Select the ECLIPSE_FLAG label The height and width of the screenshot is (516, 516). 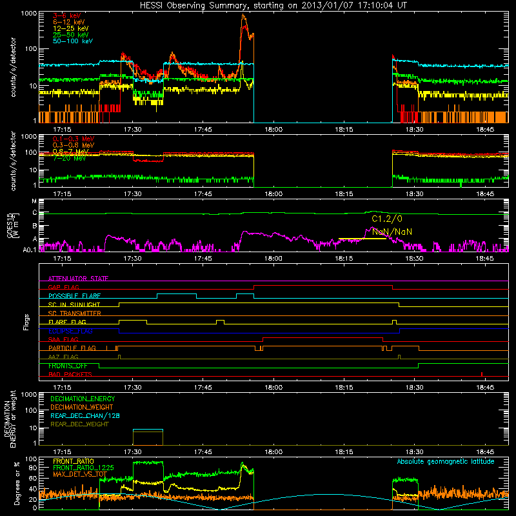[x=70, y=331]
